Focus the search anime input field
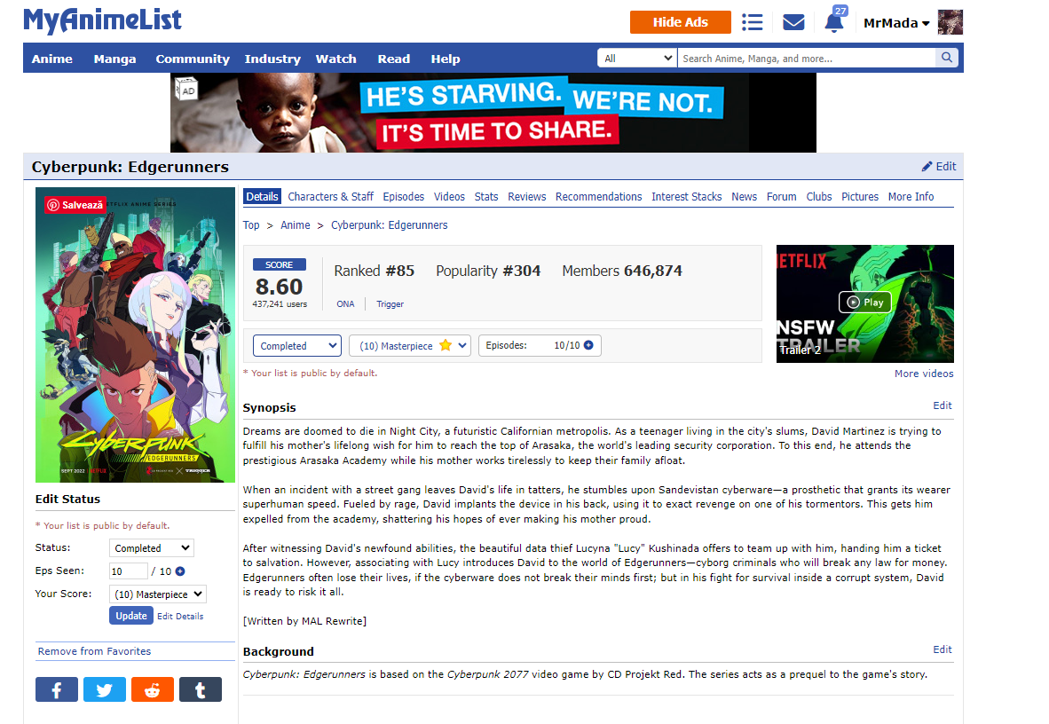Screen dimensions: 1049x724 807,59
